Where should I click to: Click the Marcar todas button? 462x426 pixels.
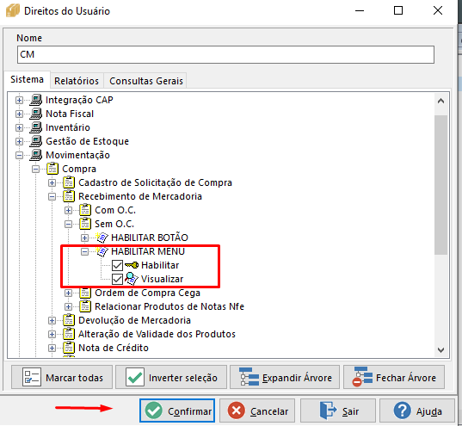[62, 377]
